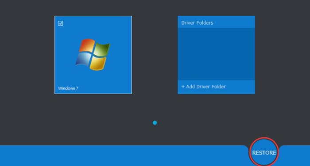Click the Driver Folders header
Image resolution: width=310 pixels, height=166 pixels.
(x=216, y=22)
